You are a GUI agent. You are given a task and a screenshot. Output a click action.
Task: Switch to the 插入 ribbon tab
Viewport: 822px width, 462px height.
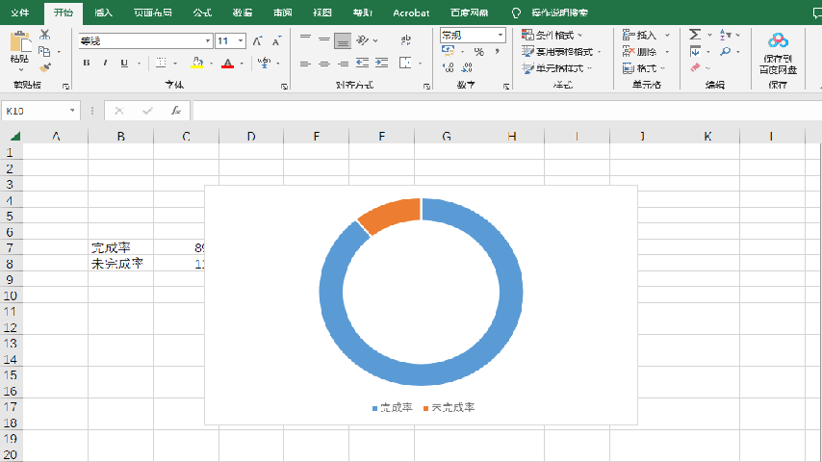click(x=104, y=13)
